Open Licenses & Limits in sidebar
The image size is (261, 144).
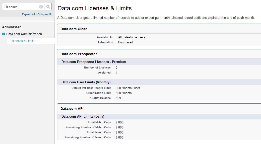coord(23,41)
